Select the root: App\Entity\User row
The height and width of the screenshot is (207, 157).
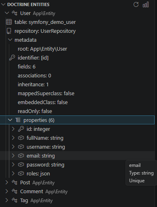click(42, 49)
